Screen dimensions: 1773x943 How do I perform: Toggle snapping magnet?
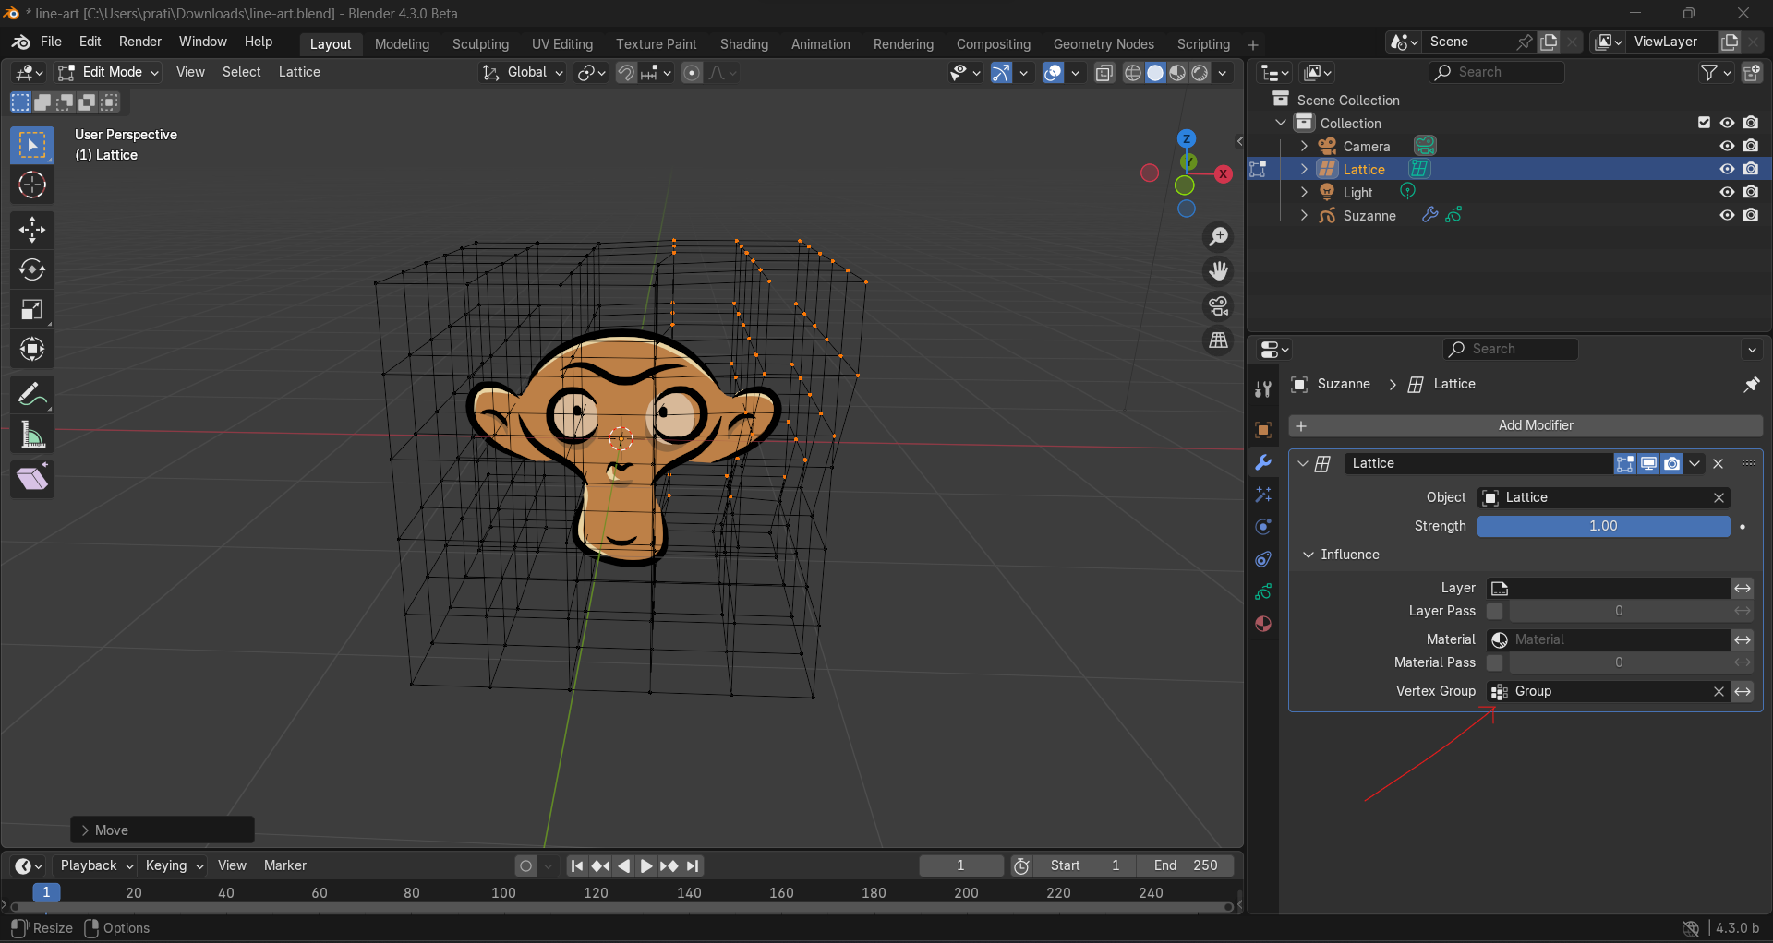pyautogui.click(x=626, y=73)
